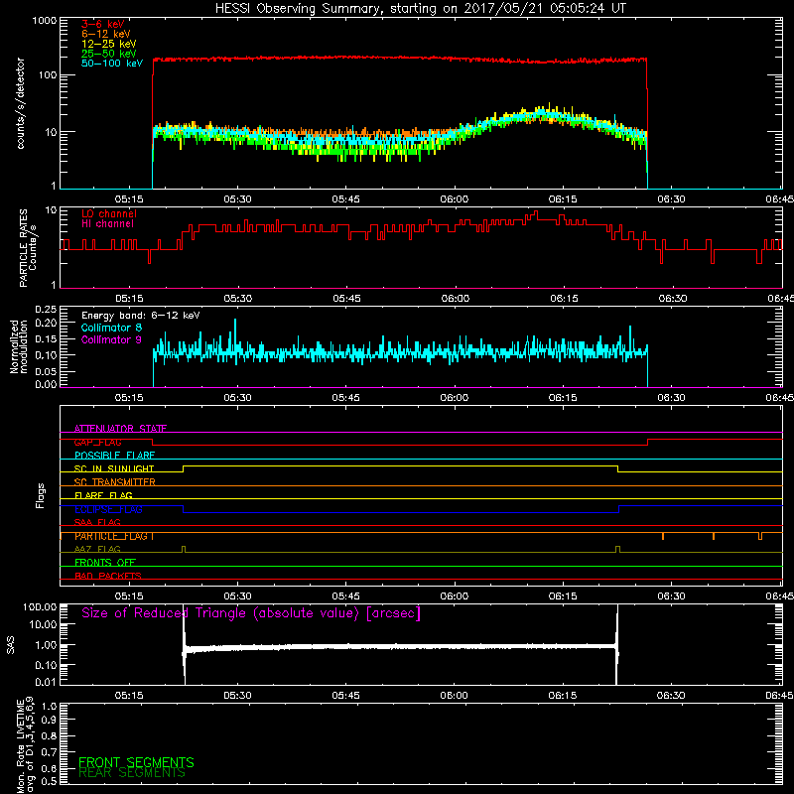Select the POSSIBLE_FLARE flag label
The width and height of the screenshot is (794, 794).
pos(114,456)
